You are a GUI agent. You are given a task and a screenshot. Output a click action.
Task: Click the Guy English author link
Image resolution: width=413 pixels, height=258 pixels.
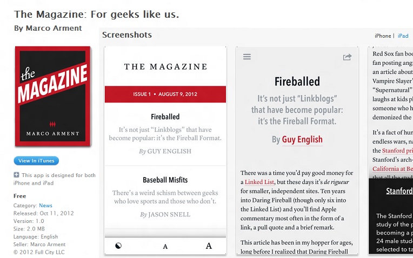tap(302, 139)
